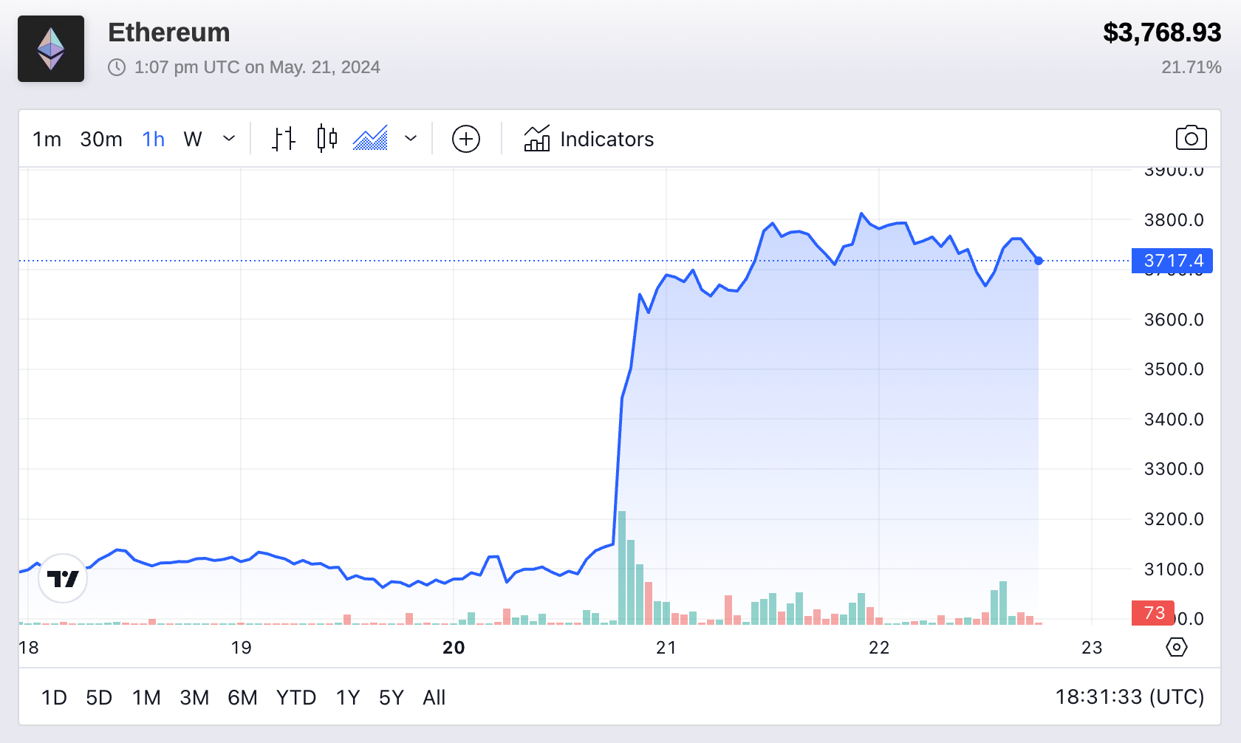Open chart settings hexagon gear icon

[x=1177, y=648]
